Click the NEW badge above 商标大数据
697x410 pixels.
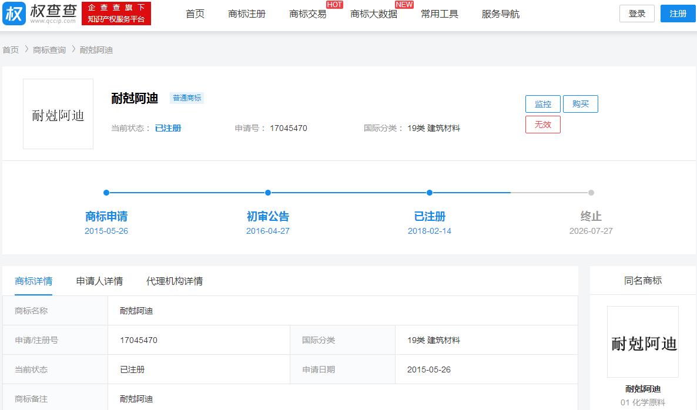404,4
